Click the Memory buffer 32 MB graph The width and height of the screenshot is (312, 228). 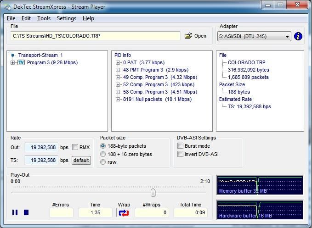pyautogui.click(x=260, y=185)
